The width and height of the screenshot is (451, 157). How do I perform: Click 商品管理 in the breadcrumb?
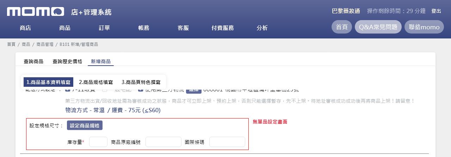point(45,44)
